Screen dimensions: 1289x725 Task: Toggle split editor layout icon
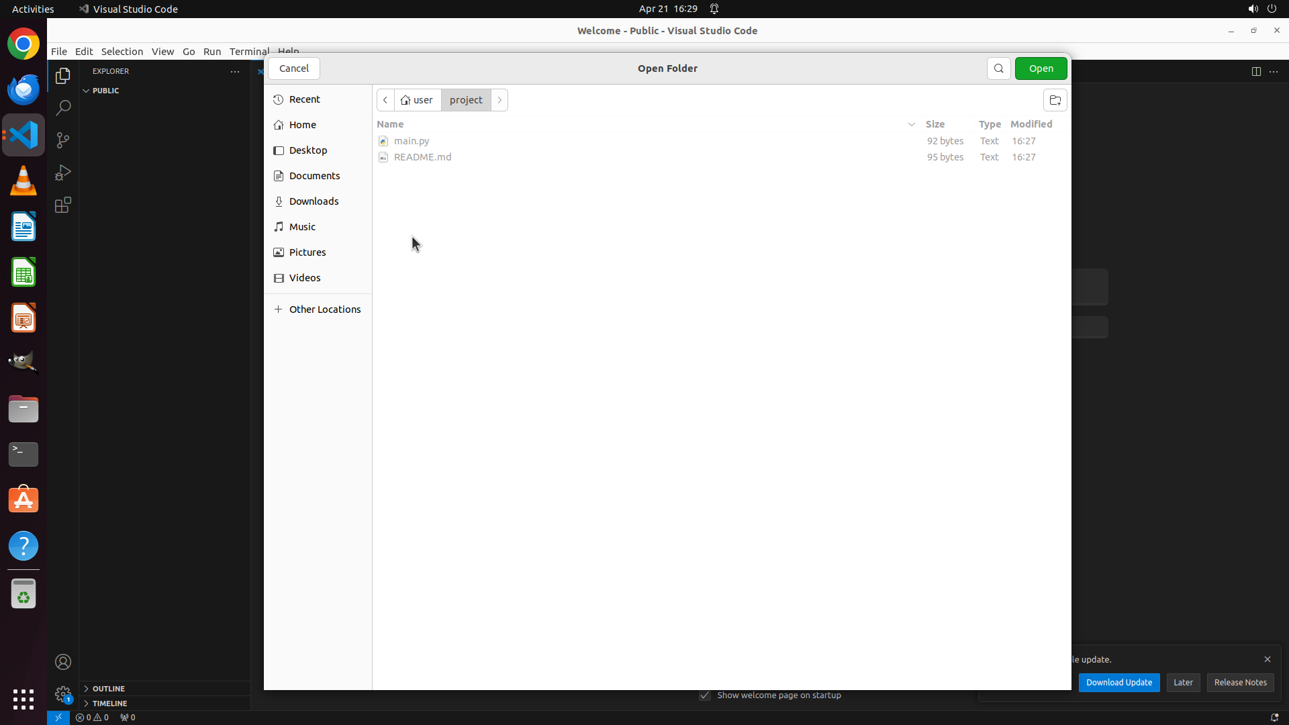pos(1256,71)
